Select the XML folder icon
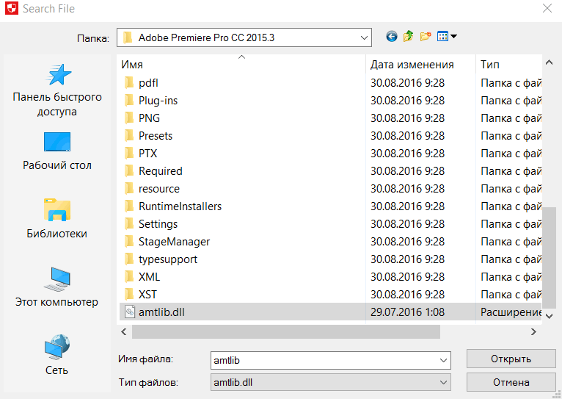Screen dimensions: 562x399 [129, 276]
